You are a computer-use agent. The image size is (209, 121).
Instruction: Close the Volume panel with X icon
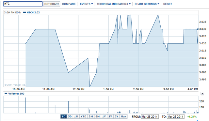tap(202, 94)
